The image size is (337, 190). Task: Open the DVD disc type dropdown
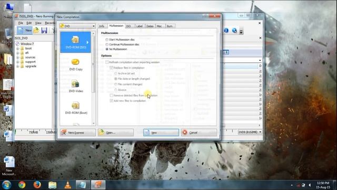77,26
